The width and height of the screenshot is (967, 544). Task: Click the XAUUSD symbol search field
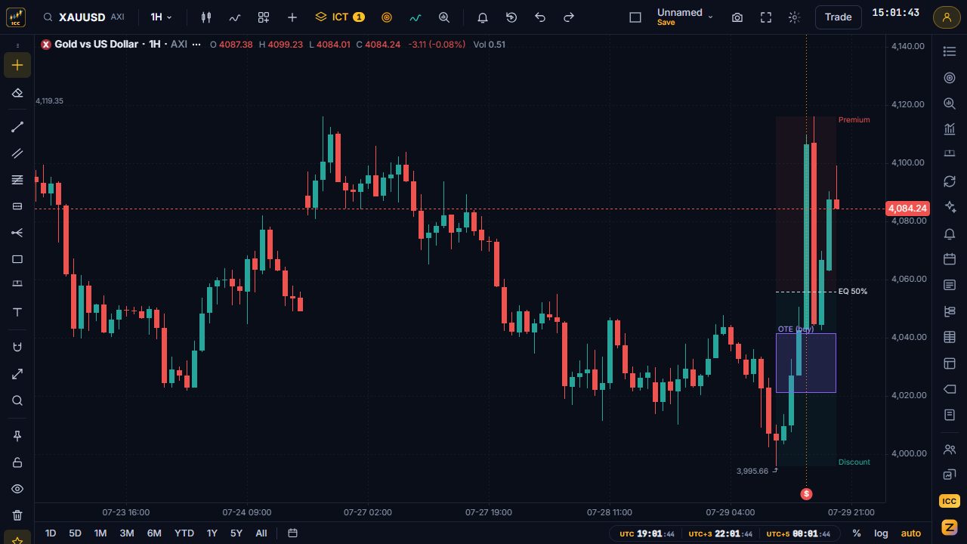tap(84, 17)
